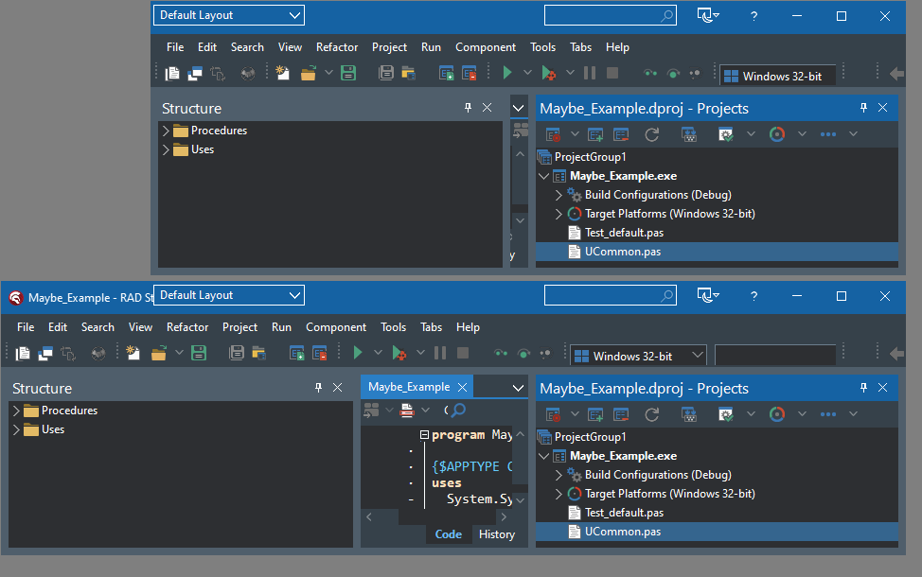The height and width of the screenshot is (577, 922).
Task: Open the Run button dropdown arrow in lower window
Action: 378,353
